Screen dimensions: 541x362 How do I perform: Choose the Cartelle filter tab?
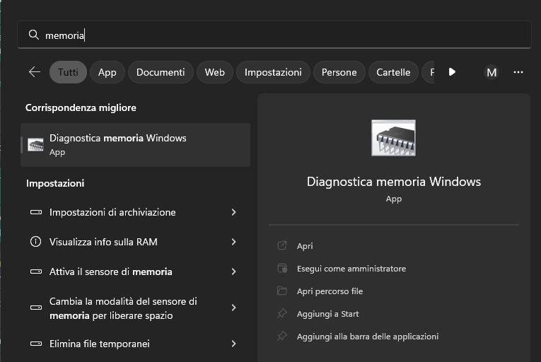[x=393, y=72]
